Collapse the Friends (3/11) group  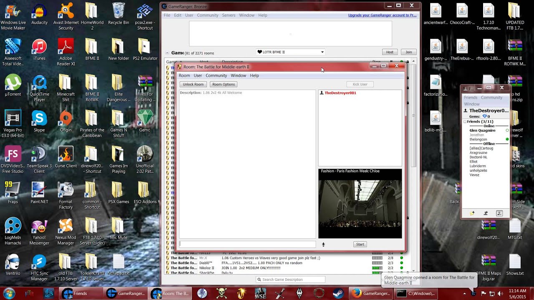[465, 122]
